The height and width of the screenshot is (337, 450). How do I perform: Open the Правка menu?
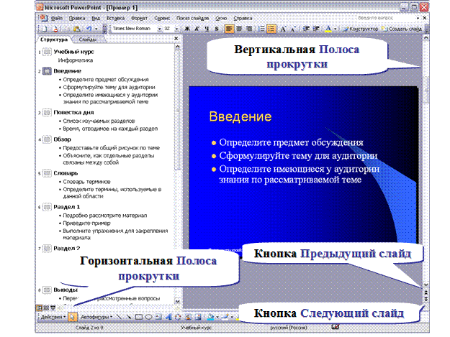[x=77, y=18]
